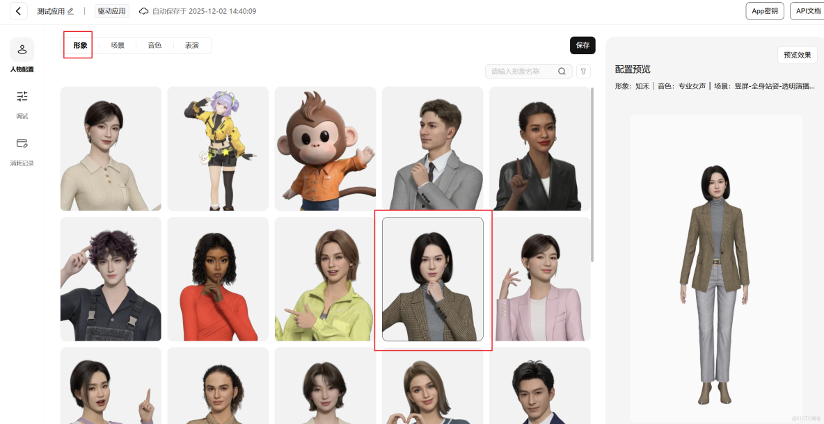The height and width of the screenshot is (424, 824).
Task: Select the woman in yellow-green jacket avatar
Action: coord(325,279)
